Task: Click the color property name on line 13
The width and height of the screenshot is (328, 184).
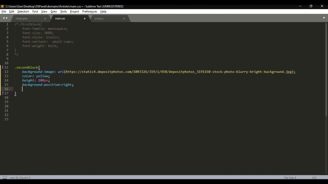Action: click(27, 76)
